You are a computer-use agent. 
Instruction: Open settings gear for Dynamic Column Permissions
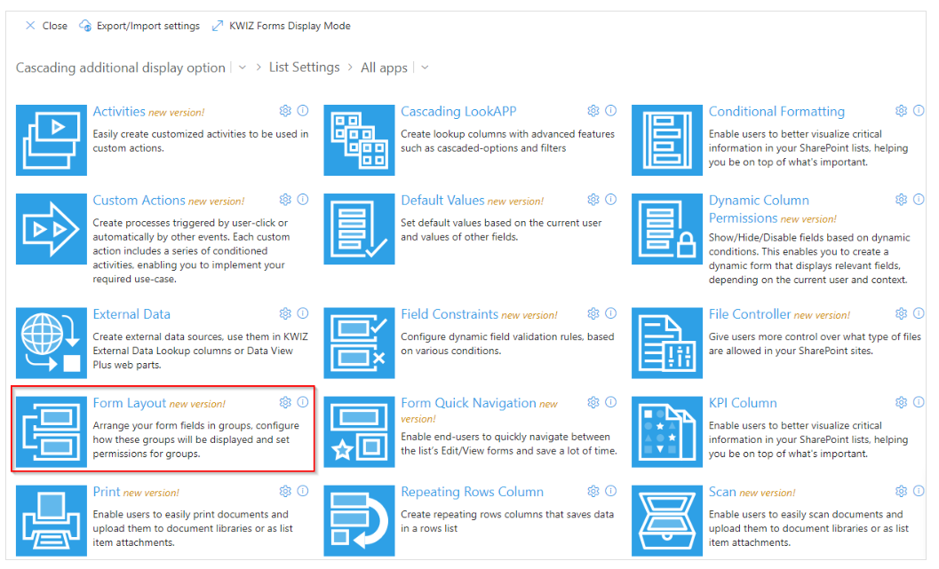click(901, 199)
